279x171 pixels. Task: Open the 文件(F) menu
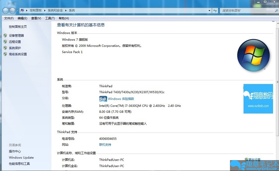(x=9, y=18)
